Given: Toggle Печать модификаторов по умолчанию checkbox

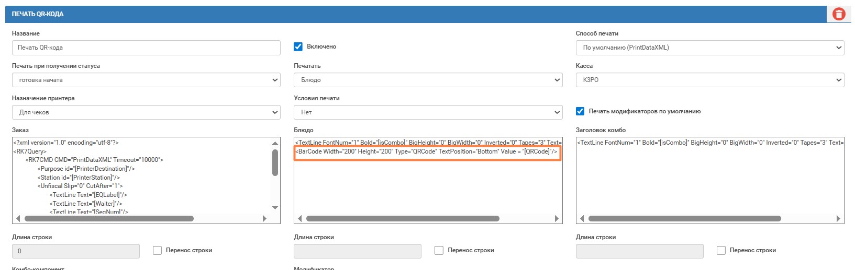Looking at the screenshot, I should pyautogui.click(x=580, y=111).
